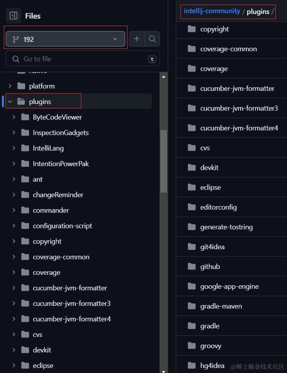This screenshot has height=373, width=287.
Task: Collapse the plugins folder chevron
Action: coord(10,102)
